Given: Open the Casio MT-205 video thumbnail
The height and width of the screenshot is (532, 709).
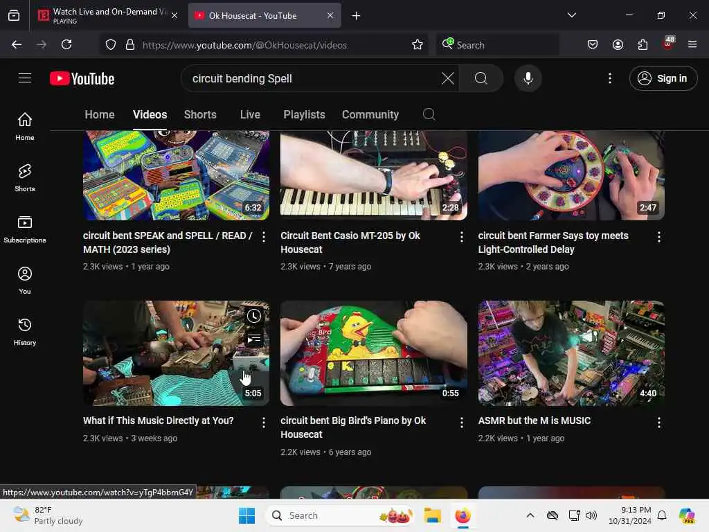Looking at the screenshot, I should [x=373, y=175].
